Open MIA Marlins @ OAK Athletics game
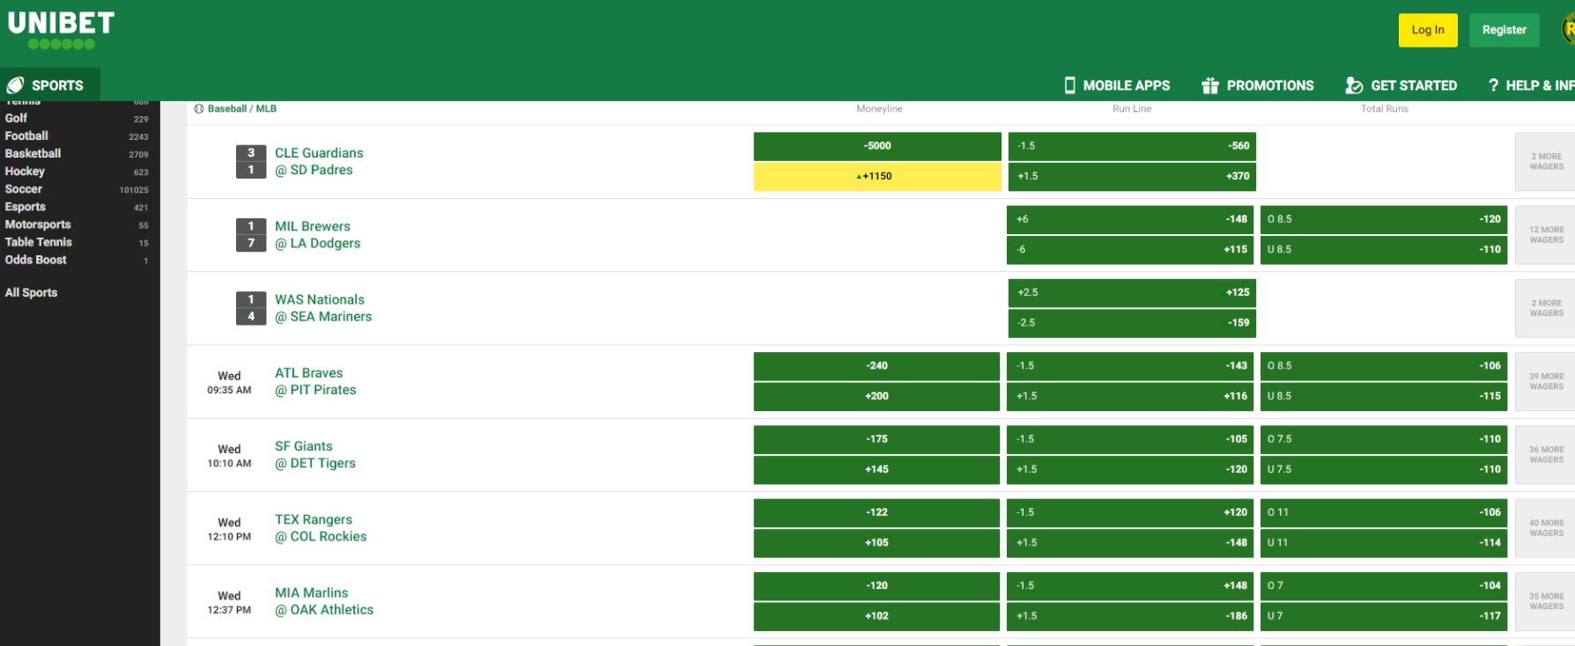 click(324, 601)
